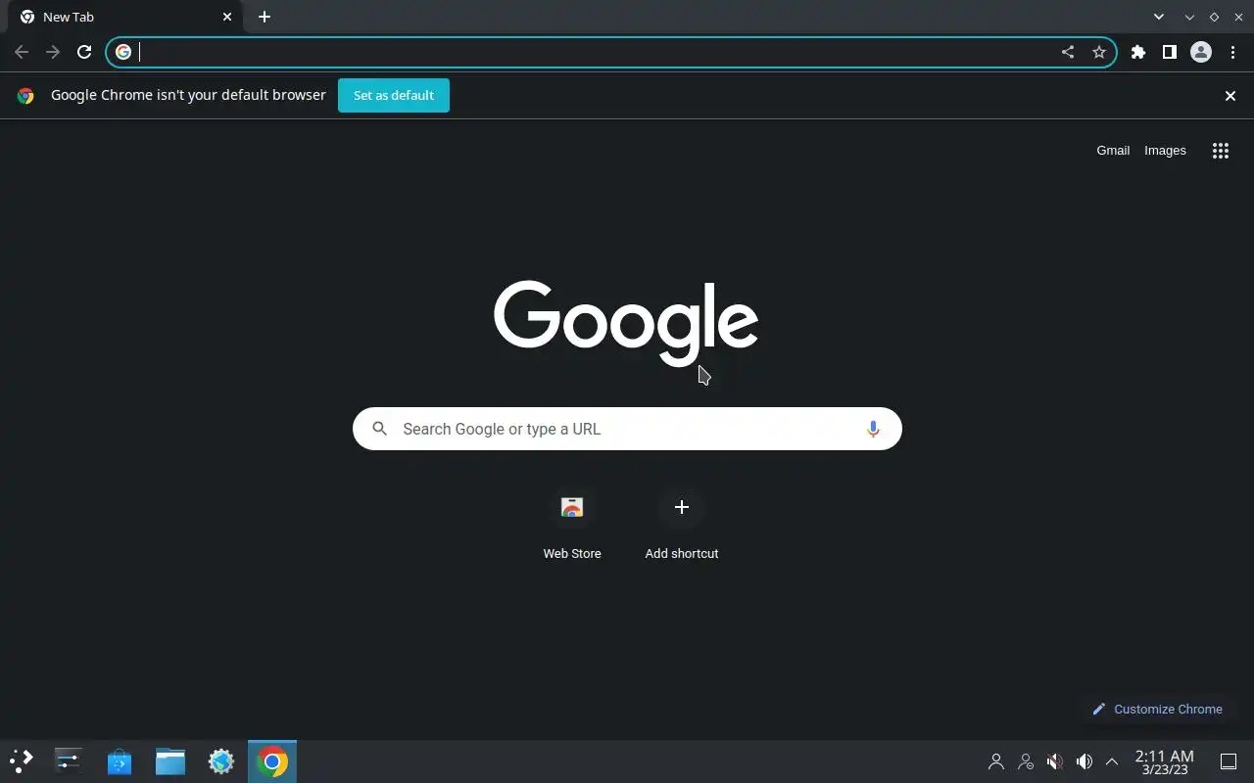Image resolution: width=1254 pixels, height=783 pixels.
Task: Reload the current page
Action: coord(84,52)
